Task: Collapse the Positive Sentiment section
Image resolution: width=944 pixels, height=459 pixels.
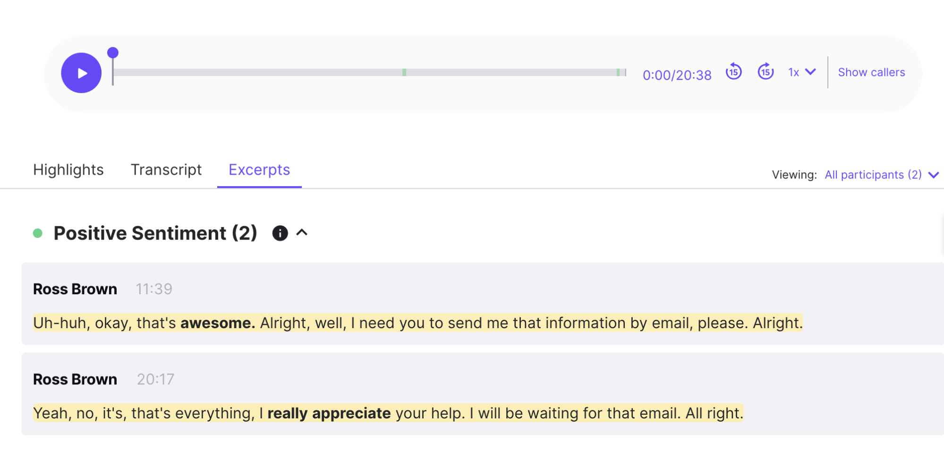Action: 302,233
